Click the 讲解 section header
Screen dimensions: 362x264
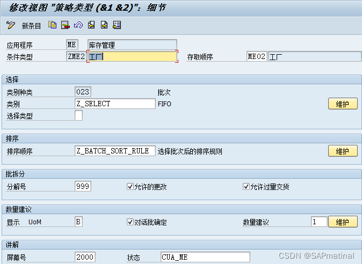coord(12,245)
